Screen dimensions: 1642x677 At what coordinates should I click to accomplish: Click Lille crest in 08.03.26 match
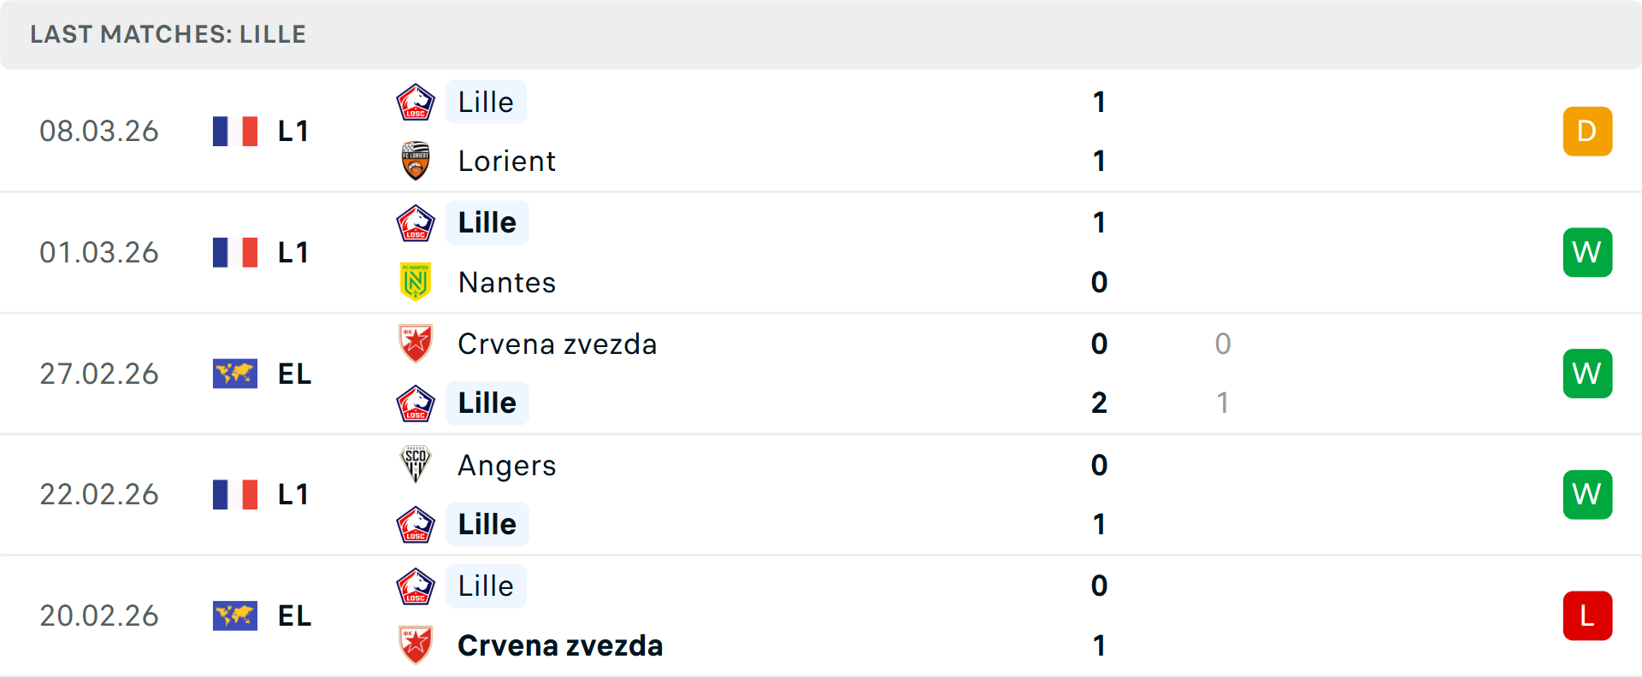[416, 103]
